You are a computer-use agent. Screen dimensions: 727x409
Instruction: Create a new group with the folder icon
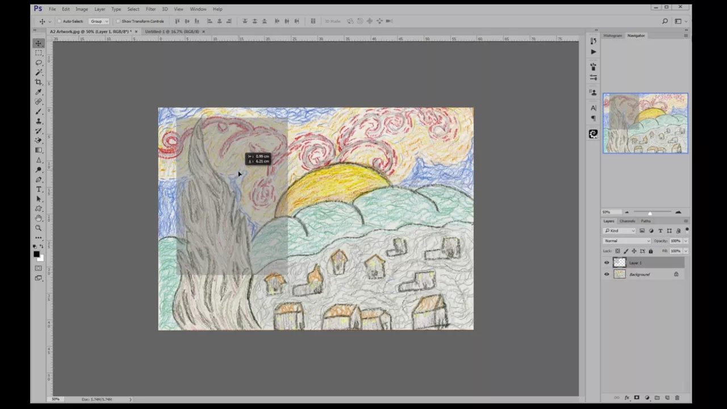(x=657, y=398)
